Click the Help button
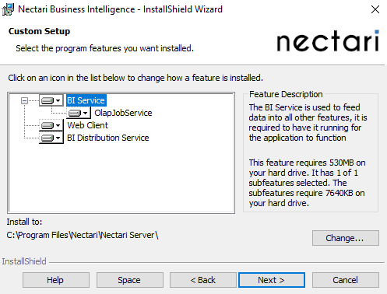Viewport: 387px width, 294px height. 56,280
